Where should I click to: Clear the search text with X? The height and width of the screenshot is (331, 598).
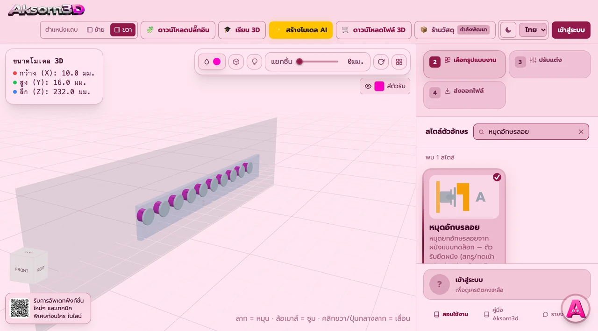pos(581,132)
